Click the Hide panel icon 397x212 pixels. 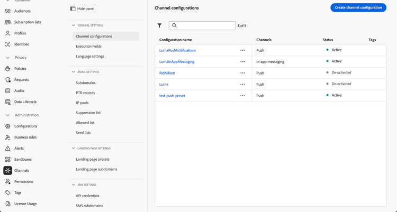pos(73,9)
